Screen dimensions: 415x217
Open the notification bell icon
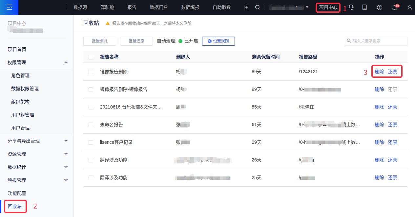[x=395, y=8]
